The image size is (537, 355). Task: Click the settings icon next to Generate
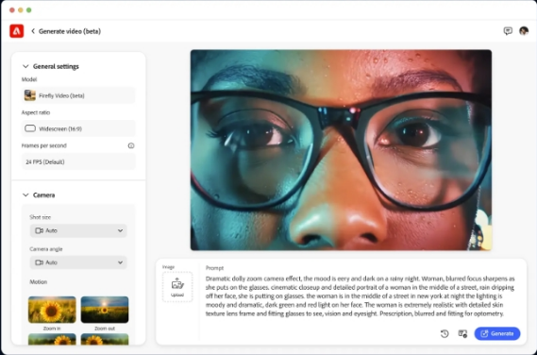pyautogui.click(x=462, y=333)
